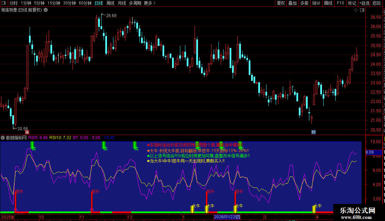Image resolution: width=385 pixels, height=221 pixels.
Task: Click the 涨 marker below chart
Action: click(x=27, y=132)
